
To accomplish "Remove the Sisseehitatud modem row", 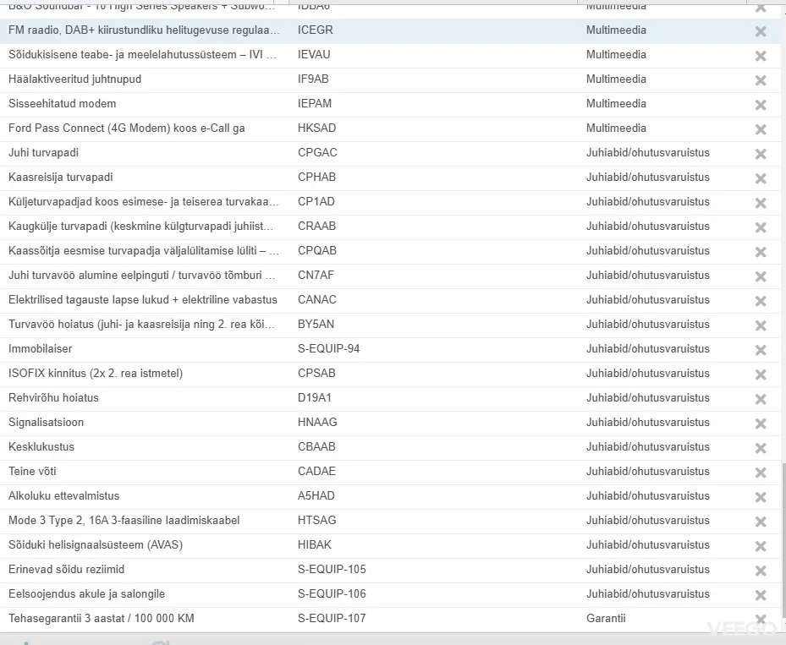I will pyautogui.click(x=760, y=105).
